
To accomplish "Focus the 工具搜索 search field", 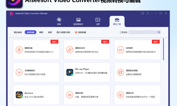I will pos(145,32).
